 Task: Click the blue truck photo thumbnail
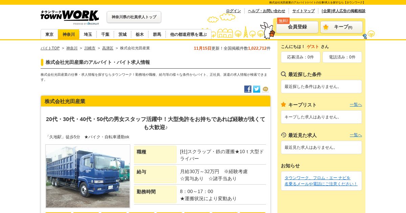(x=88, y=176)
